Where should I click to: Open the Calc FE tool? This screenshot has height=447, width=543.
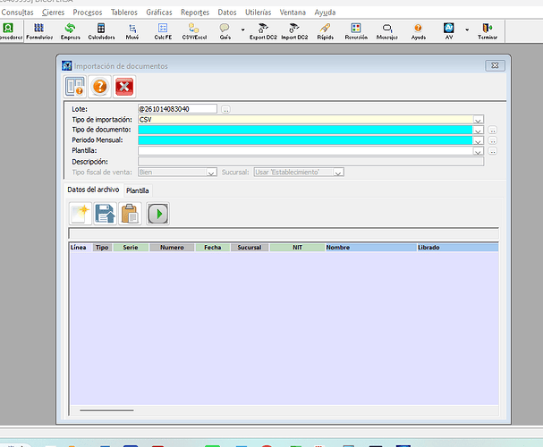(x=163, y=31)
